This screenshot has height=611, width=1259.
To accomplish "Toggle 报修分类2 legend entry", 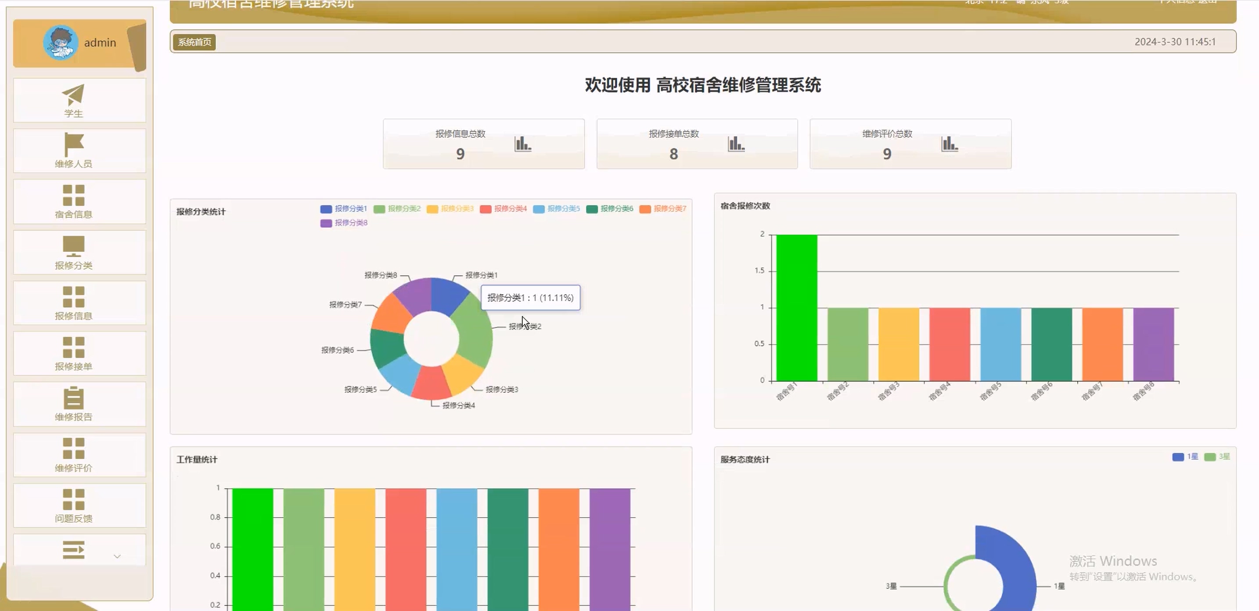I will (x=397, y=209).
